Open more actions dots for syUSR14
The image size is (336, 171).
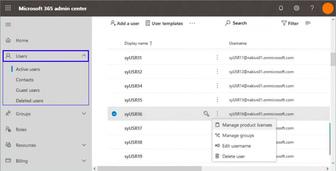[x=217, y=86]
